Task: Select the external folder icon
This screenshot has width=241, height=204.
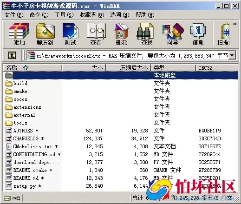Action: pyautogui.click(x=9, y=115)
